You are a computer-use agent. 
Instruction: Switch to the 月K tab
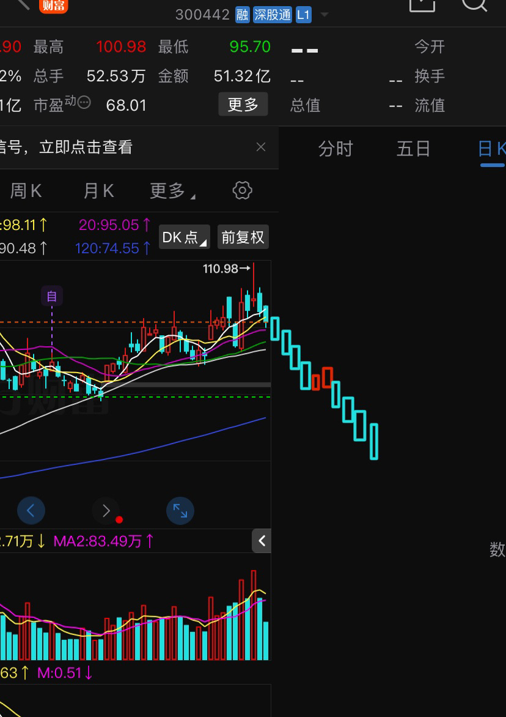pos(98,191)
